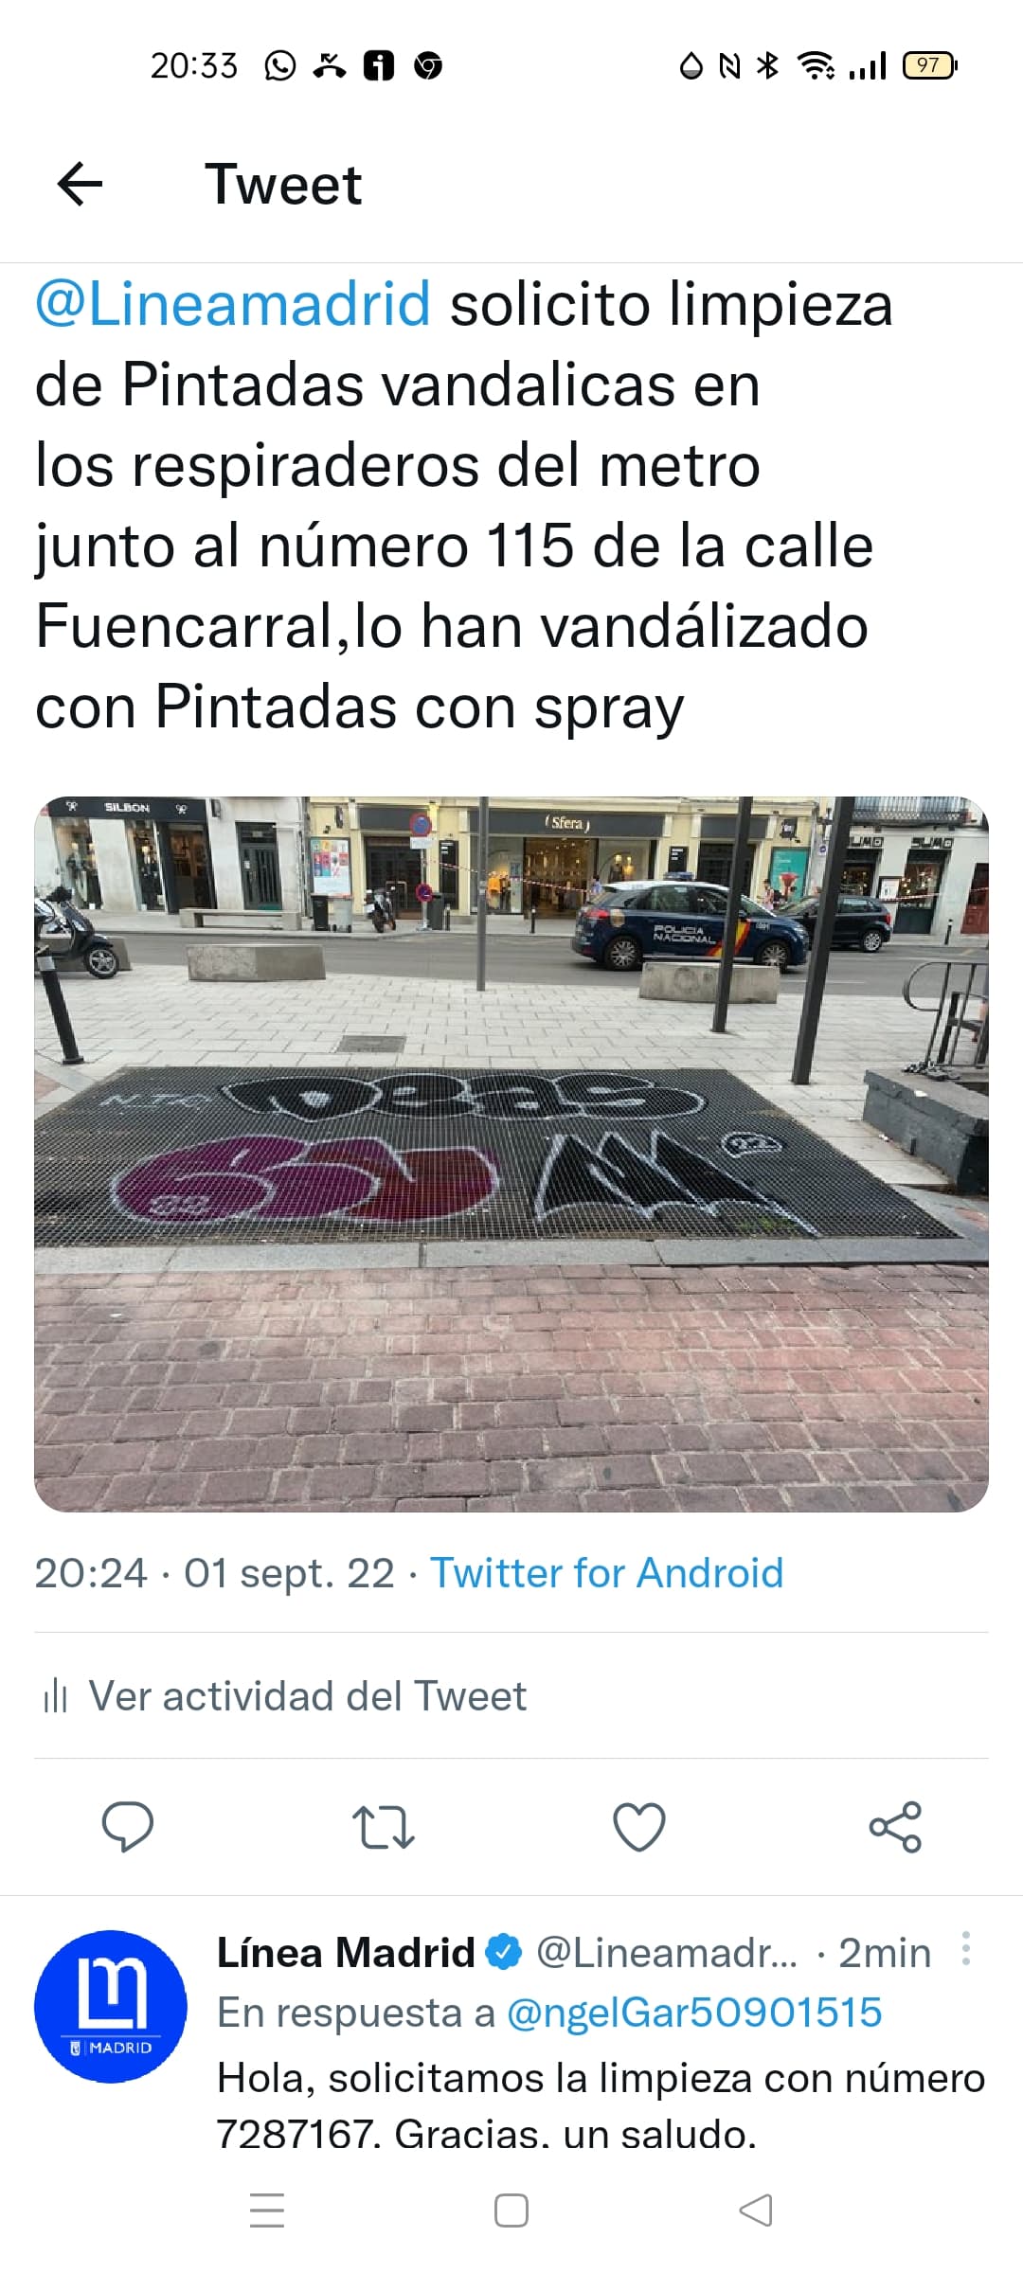
Task: Tap the tweet timestamp 20:24 · 01 sept. 22
Action: tap(215, 1573)
